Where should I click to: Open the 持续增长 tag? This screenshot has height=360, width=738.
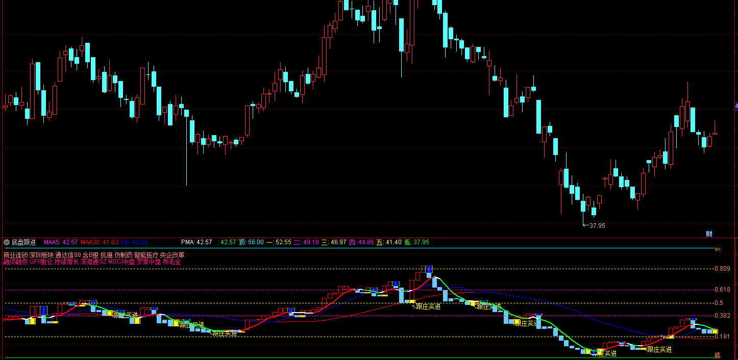66,262
